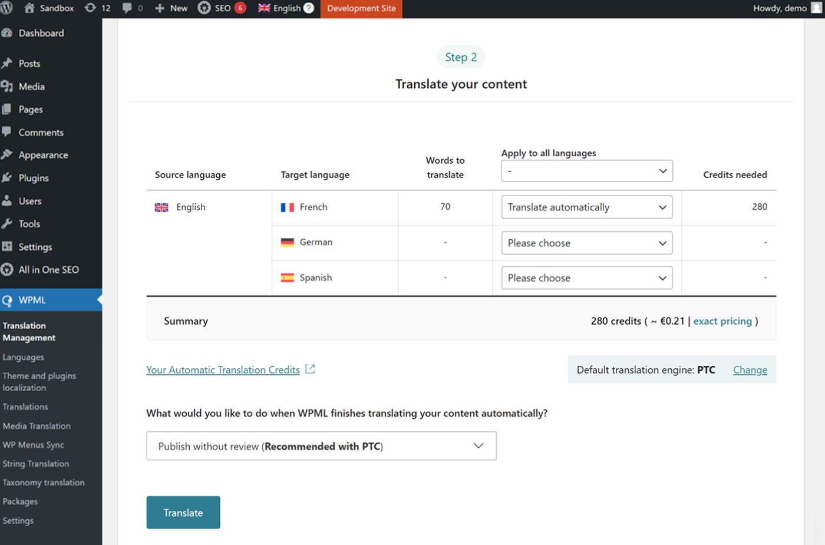
Task: Open String Translation submenu item
Action: pyautogui.click(x=35, y=464)
